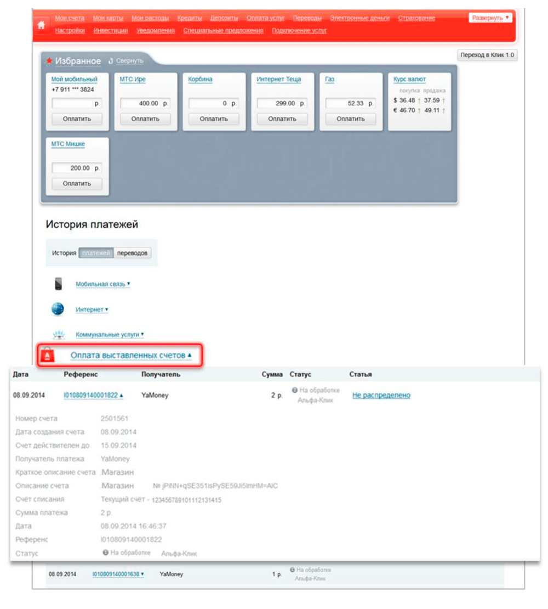Open Электронные деньги menu
The height and width of the screenshot is (609, 548).
pyautogui.click(x=360, y=18)
